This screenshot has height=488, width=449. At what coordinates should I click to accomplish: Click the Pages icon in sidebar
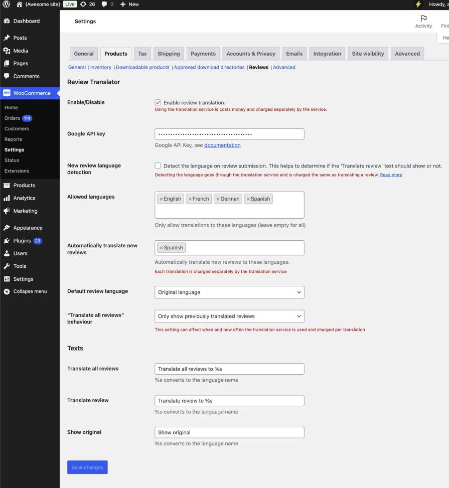7,64
